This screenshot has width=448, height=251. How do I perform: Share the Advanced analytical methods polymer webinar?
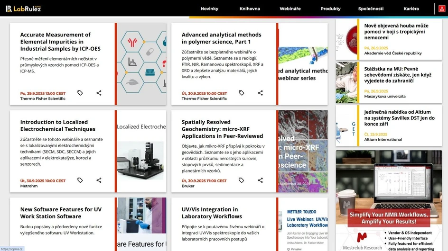(x=260, y=93)
